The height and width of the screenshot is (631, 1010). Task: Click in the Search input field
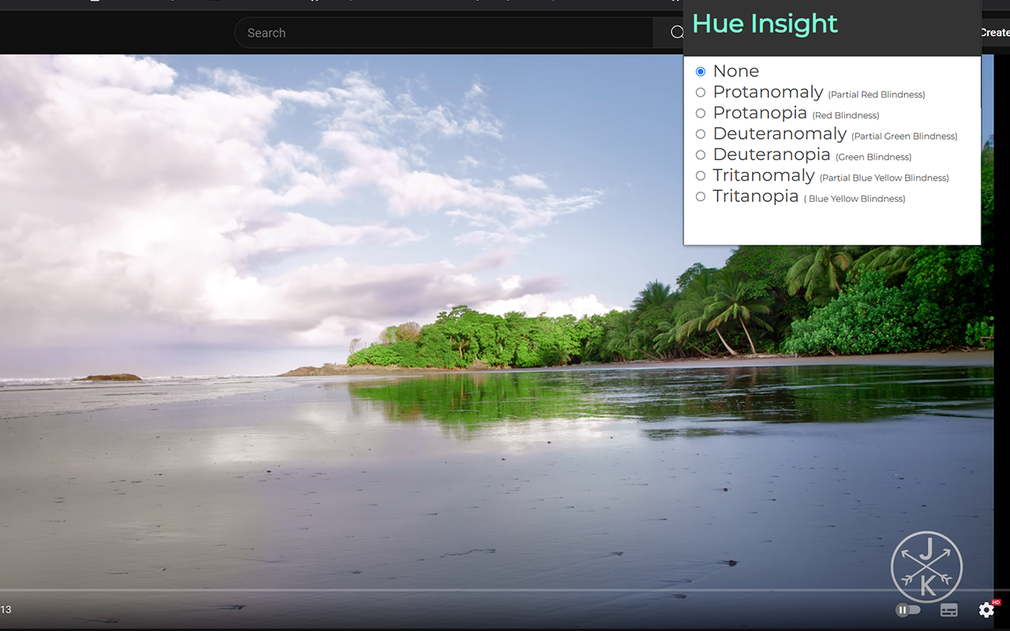(x=444, y=32)
